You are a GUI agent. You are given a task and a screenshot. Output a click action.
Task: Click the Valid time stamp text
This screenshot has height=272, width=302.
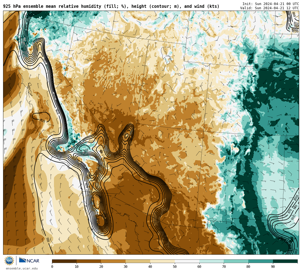coord(270,8)
